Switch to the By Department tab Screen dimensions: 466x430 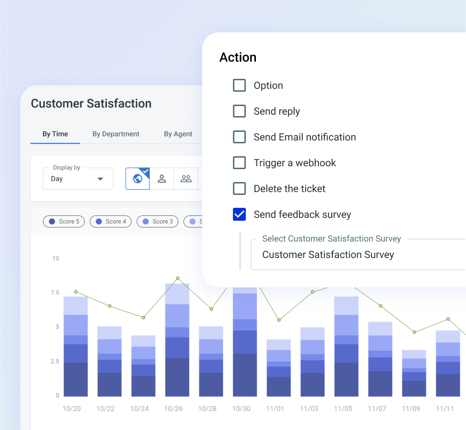(116, 134)
